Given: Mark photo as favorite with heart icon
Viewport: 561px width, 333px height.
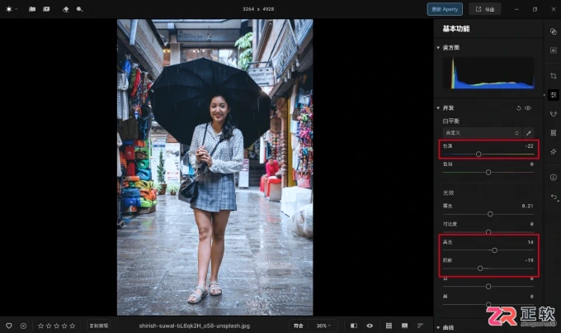Looking at the screenshot, I should 9,326.
